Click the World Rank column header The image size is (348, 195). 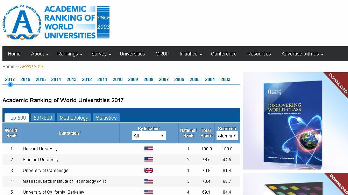(x=11, y=133)
